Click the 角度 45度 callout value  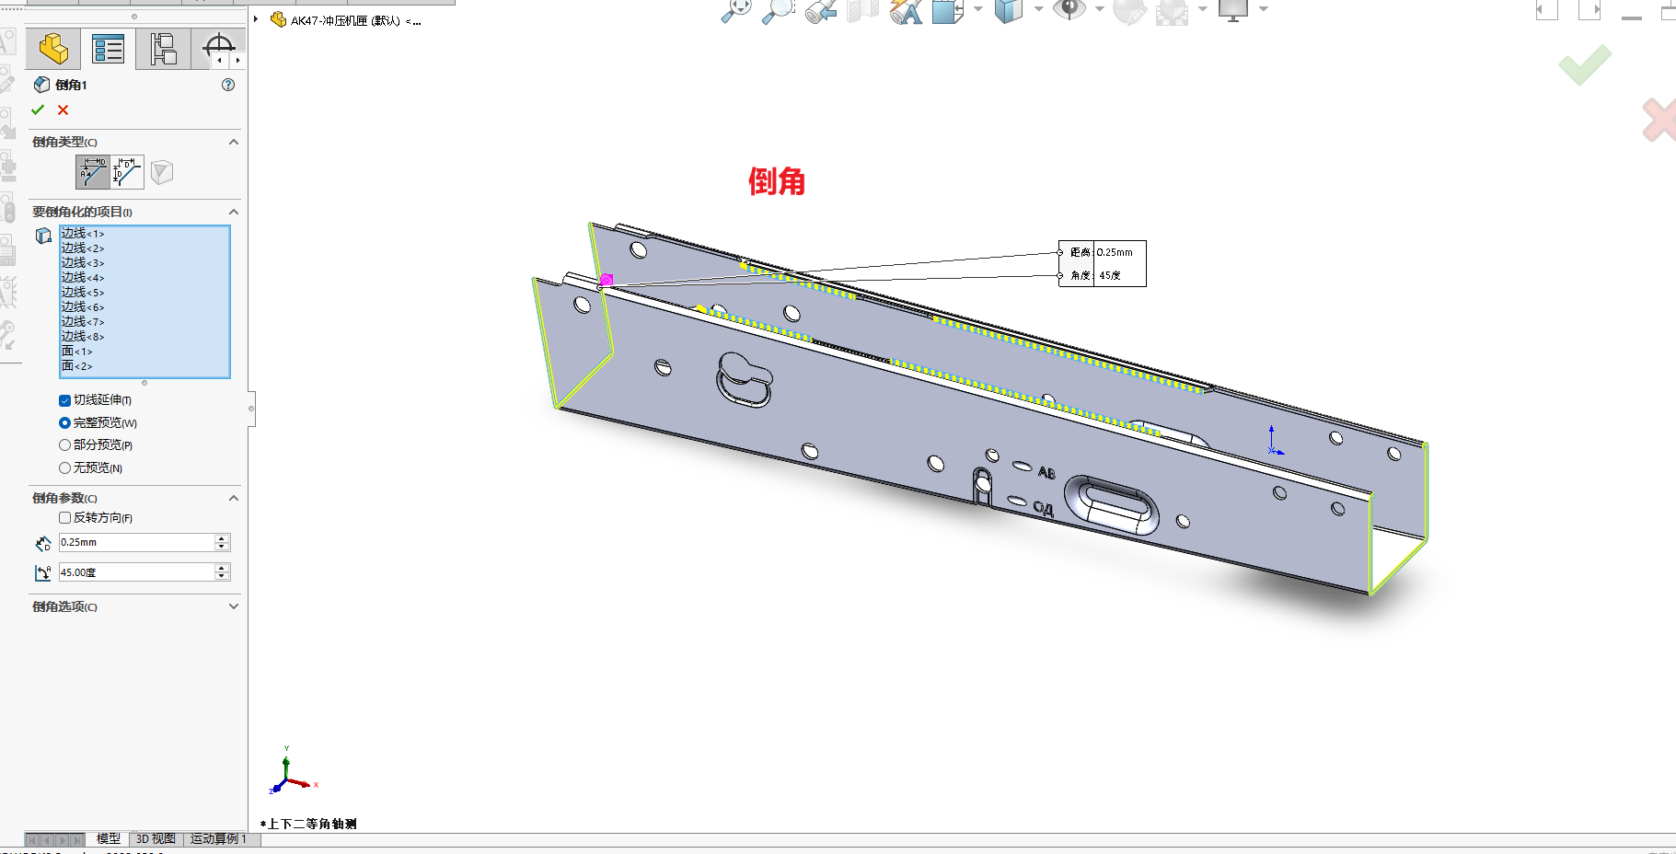point(1110,275)
